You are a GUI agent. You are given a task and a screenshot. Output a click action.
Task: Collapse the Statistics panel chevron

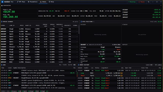(161, 5)
